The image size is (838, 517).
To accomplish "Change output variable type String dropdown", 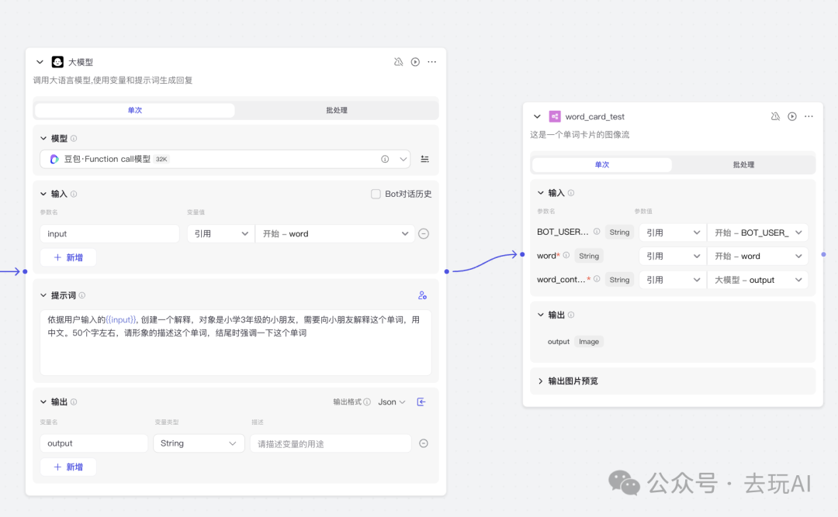I will 198,443.
